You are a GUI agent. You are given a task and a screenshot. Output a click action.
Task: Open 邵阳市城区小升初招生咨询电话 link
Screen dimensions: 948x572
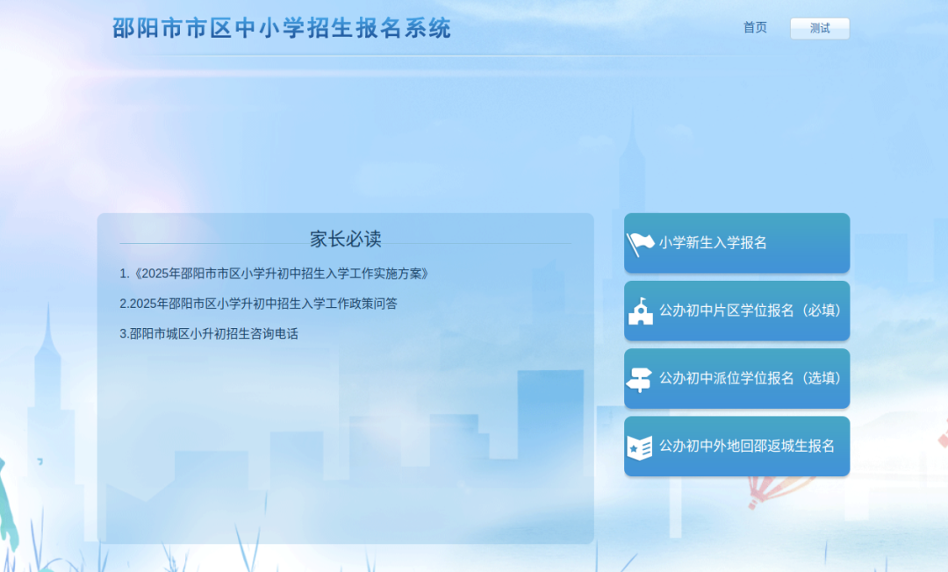coord(209,334)
